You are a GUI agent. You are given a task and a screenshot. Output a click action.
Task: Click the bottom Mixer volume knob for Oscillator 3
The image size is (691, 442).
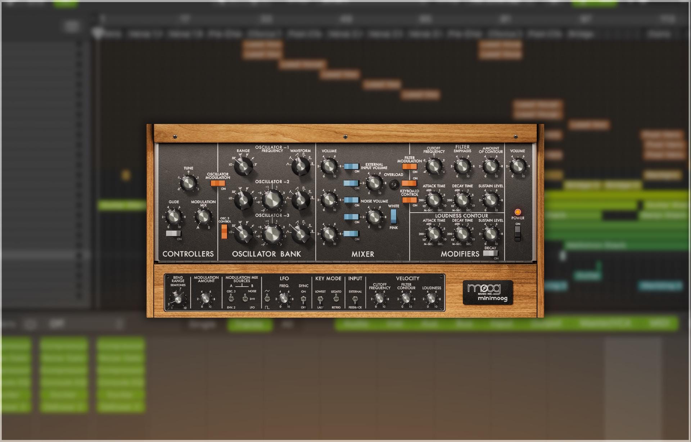click(329, 234)
